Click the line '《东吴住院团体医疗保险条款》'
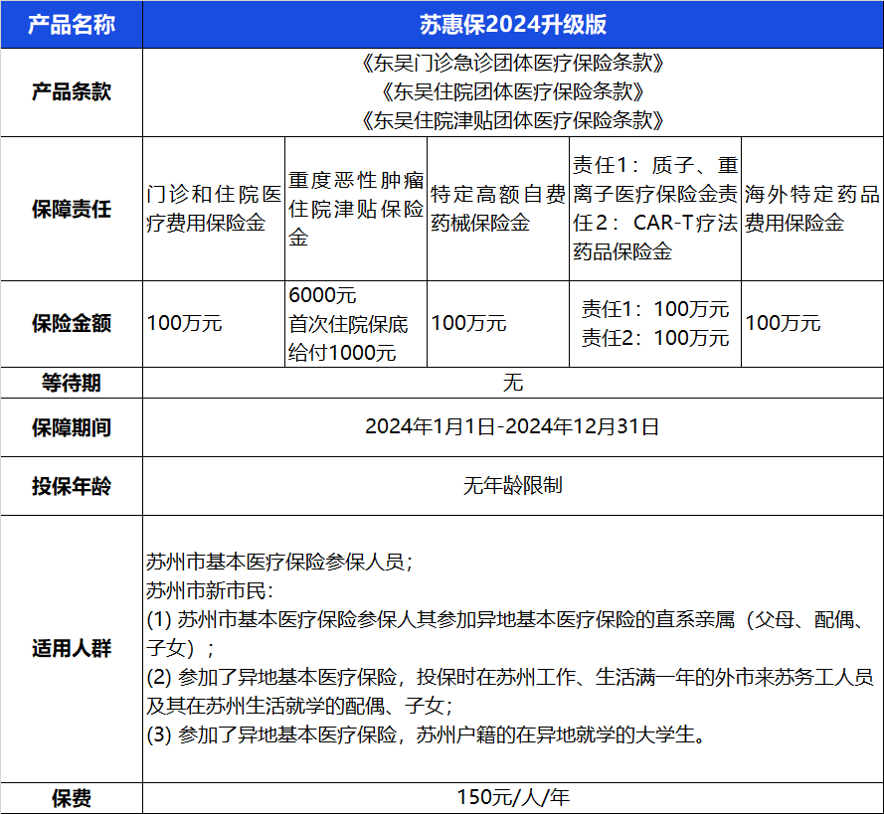Screen dimensions: 884x814 pyautogui.click(x=513, y=91)
